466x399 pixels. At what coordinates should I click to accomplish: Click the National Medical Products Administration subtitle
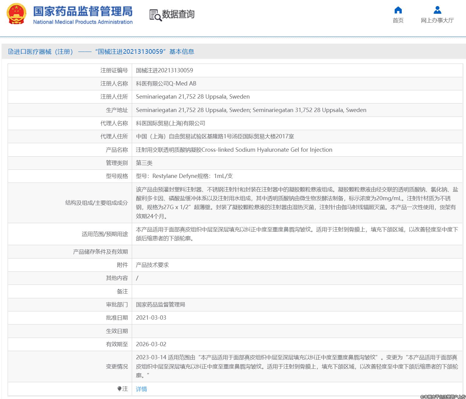click(83, 22)
